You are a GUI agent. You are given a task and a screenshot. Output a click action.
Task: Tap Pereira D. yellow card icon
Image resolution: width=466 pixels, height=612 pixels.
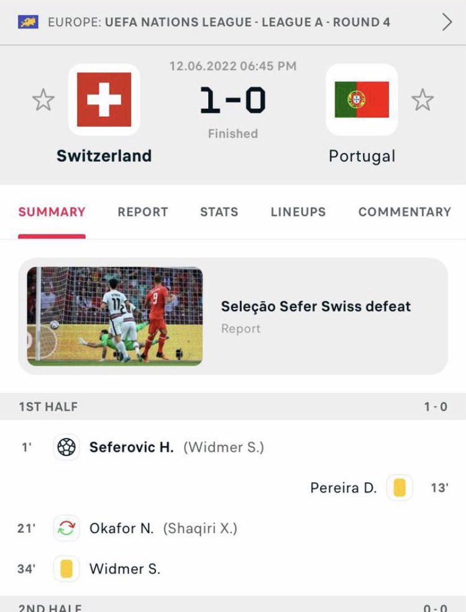click(x=400, y=488)
